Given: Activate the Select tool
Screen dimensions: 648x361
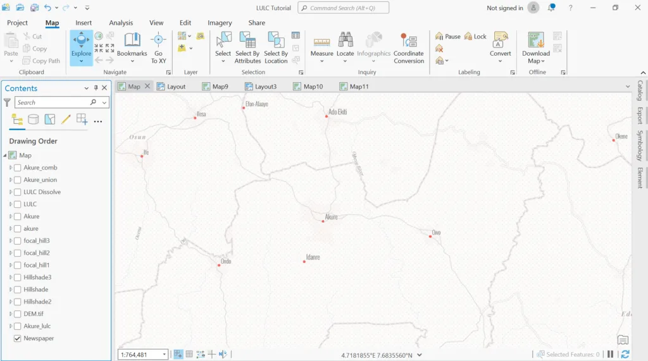Looking at the screenshot, I should tap(223, 47).
